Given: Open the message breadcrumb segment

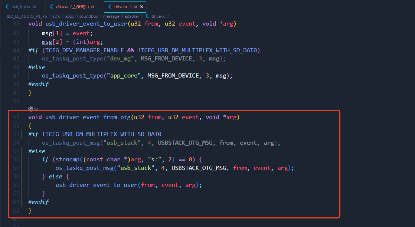Looking at the screenshot, I should [x=111, y=16].
